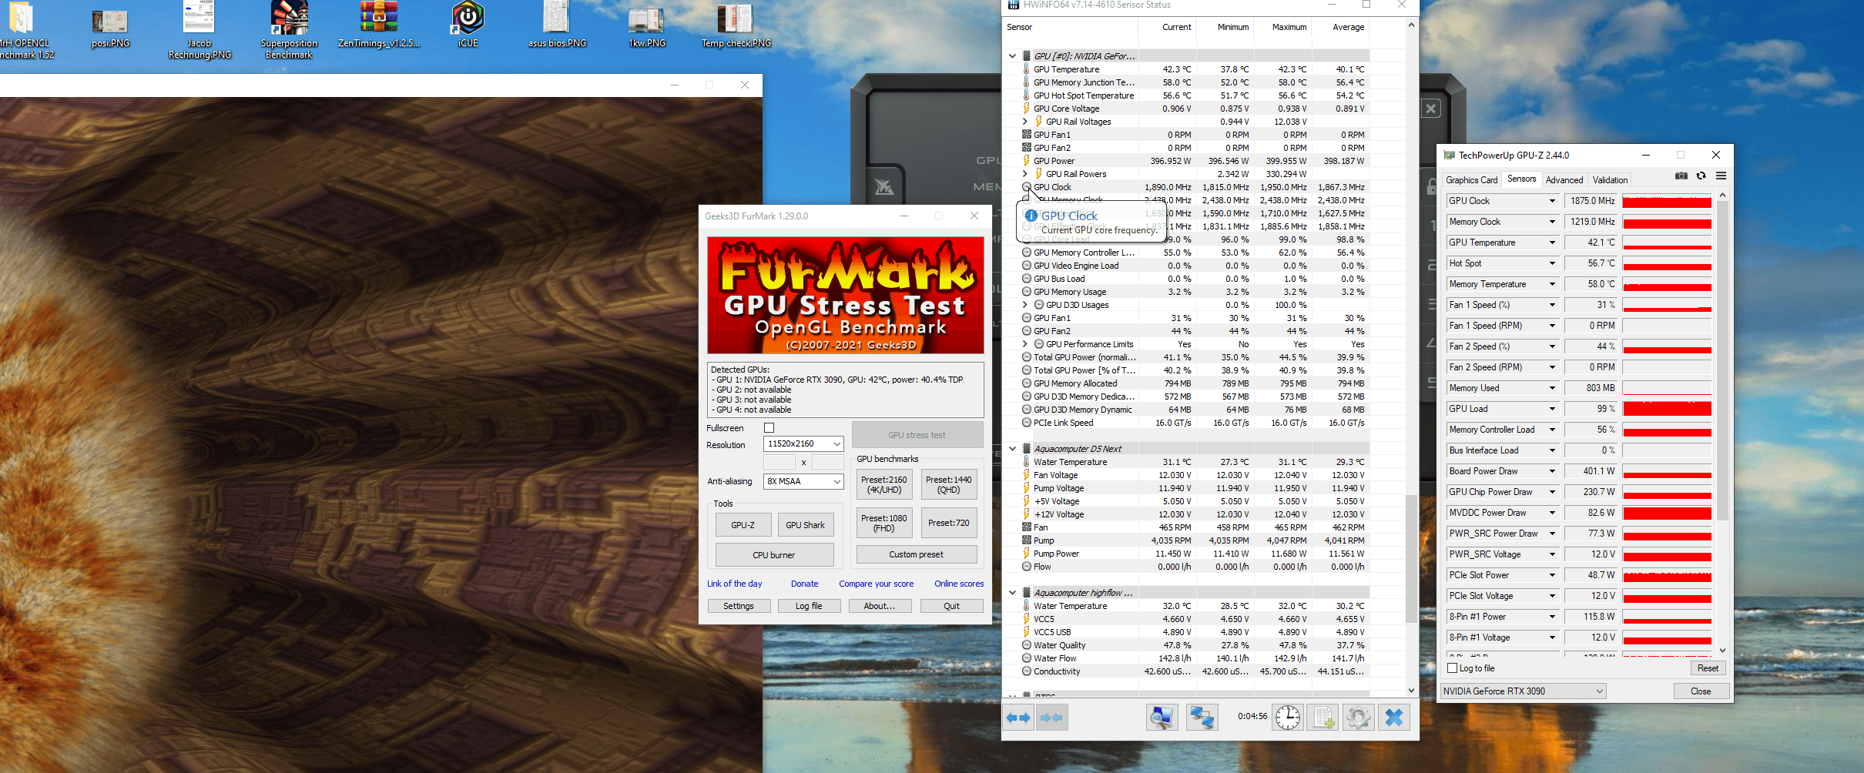The height and width of the screenshot is (773, 1864).
Task: Open HWiNFO sensor settings gear icon
Action: (x=1359, y=718)
